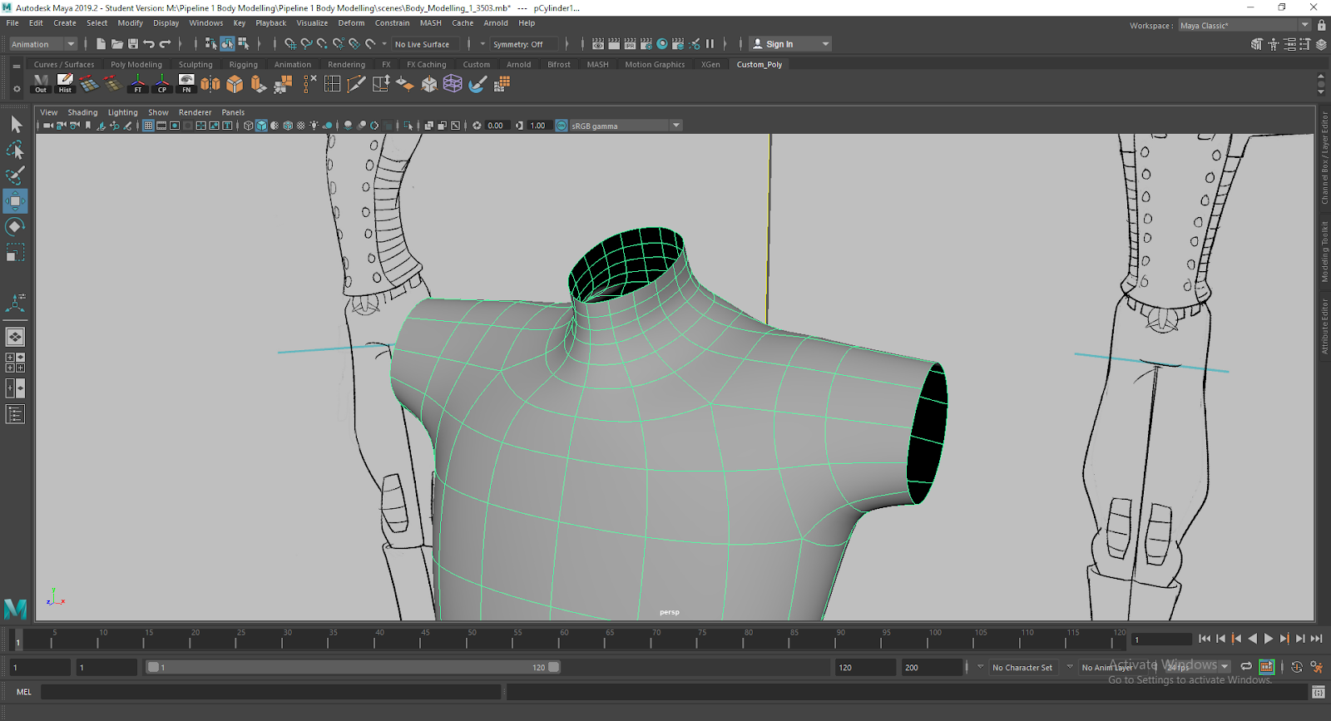Select the Rotate tool in the toolbox
The width and height of the screenshot is (1331, 721).
(15, 226)
